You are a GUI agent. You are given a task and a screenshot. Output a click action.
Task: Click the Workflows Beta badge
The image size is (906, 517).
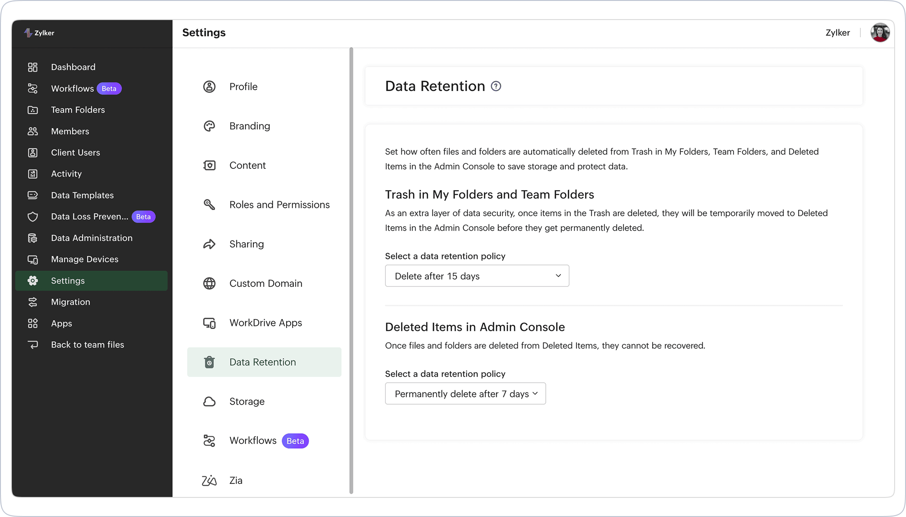click(x=109, y=88)
